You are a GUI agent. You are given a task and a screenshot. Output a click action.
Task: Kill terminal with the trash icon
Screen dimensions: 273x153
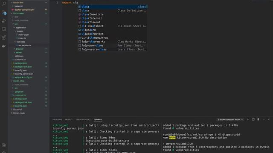258,119
